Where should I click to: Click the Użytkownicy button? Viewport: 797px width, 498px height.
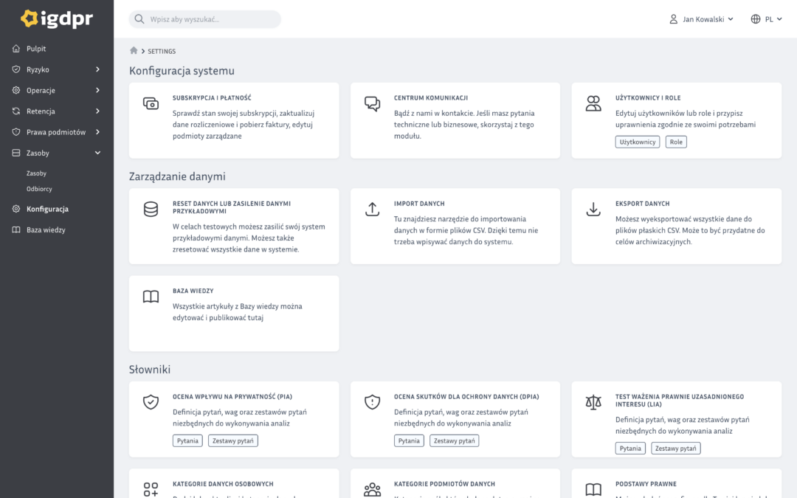[x=637, y=142]
